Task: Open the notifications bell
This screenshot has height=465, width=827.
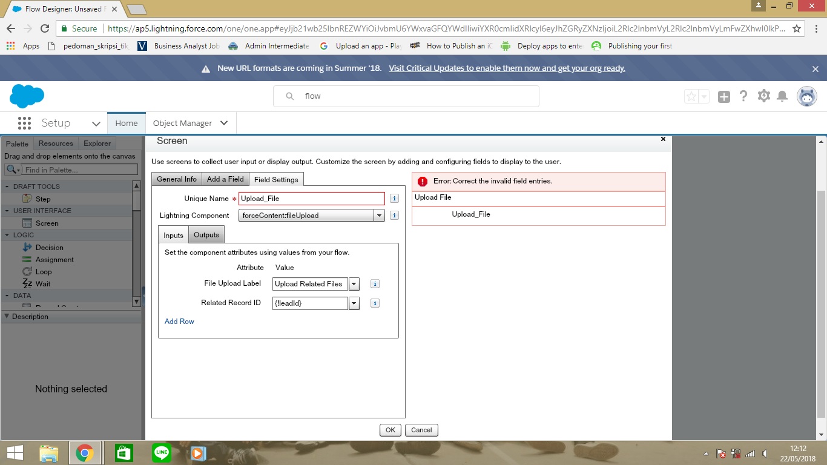Action: coord(782,96)
